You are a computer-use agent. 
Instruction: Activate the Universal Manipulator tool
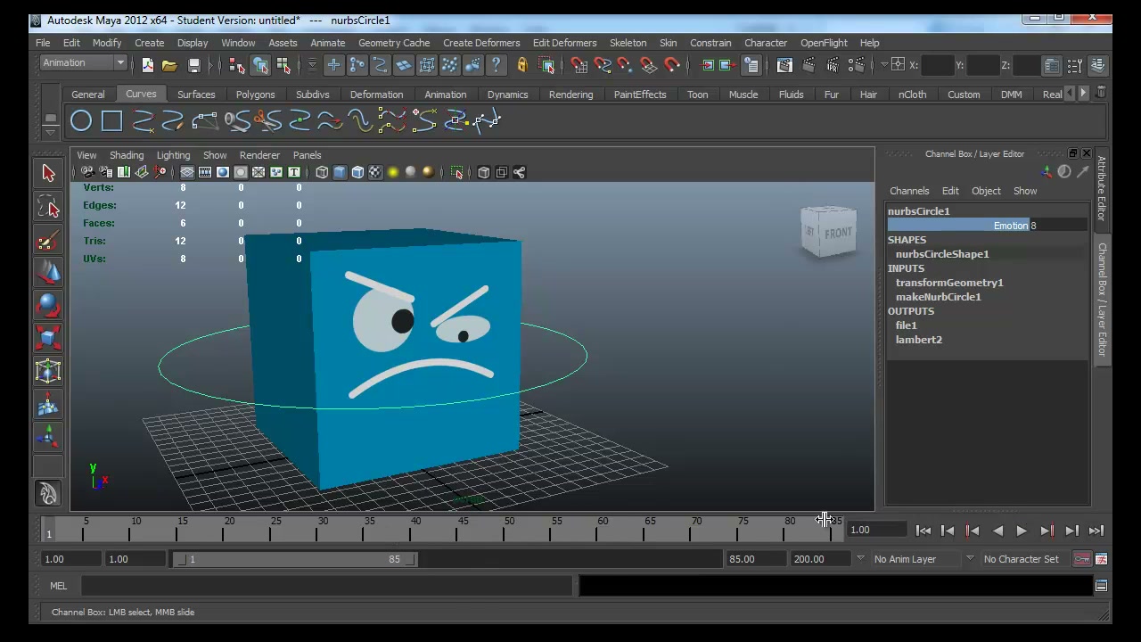tap(48, 371)
